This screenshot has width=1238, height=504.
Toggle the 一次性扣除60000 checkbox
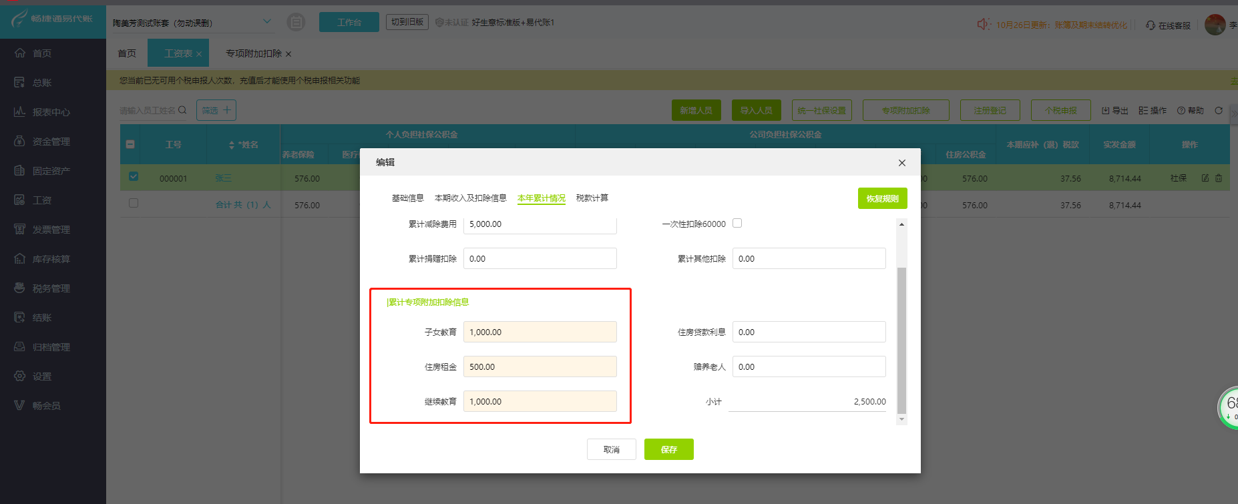coord(737,223)
